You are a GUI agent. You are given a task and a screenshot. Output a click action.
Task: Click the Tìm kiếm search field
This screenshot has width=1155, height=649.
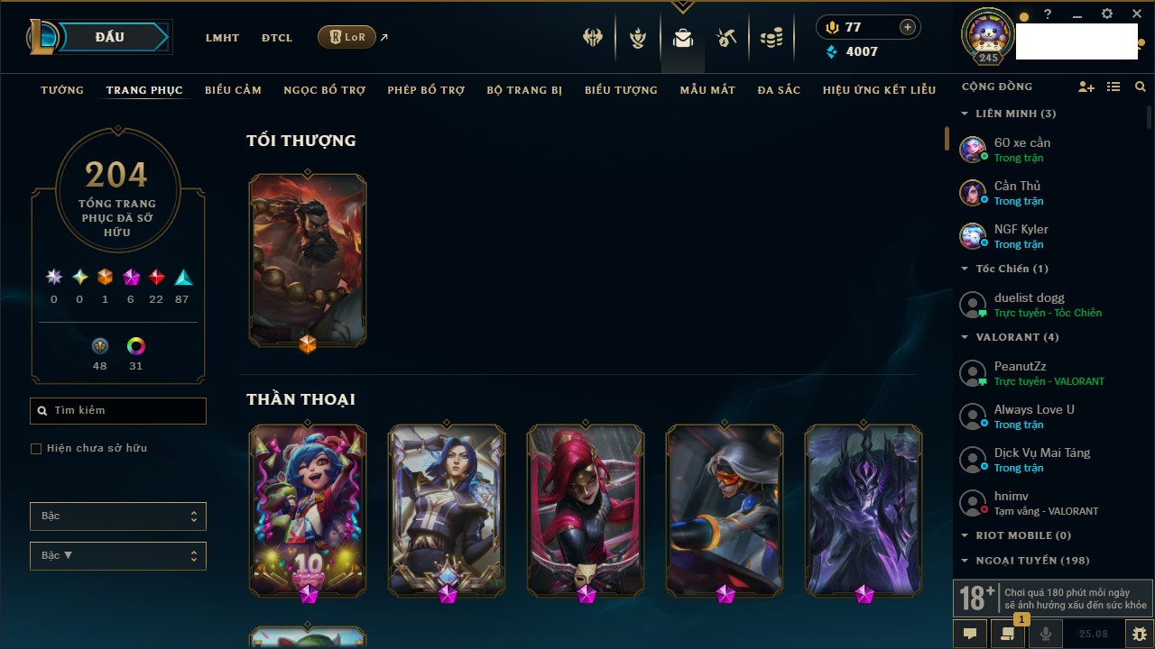pyautogui.click(x=118, y=411)
